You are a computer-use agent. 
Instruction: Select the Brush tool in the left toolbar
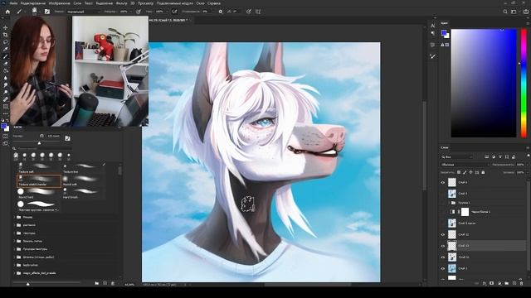coord(6,56)
